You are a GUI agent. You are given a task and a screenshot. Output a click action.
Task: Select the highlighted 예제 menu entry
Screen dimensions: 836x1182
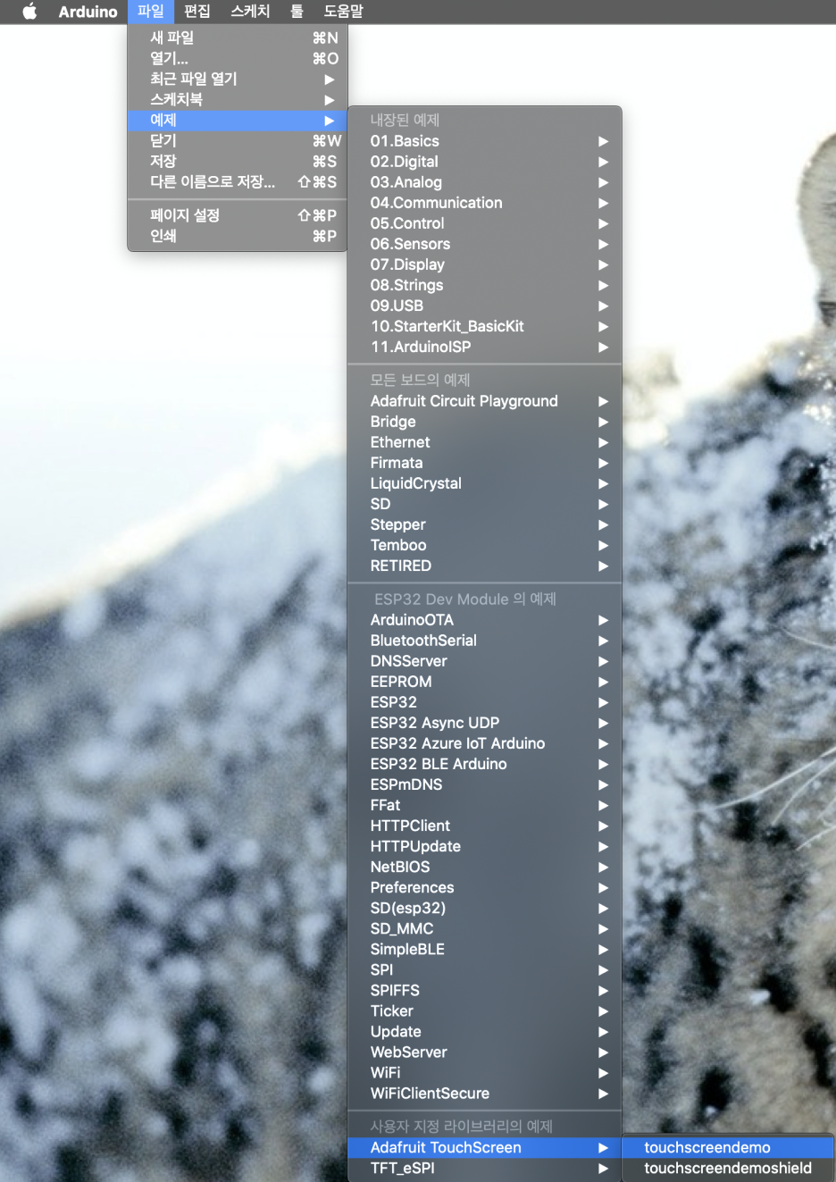pos(238,120)
